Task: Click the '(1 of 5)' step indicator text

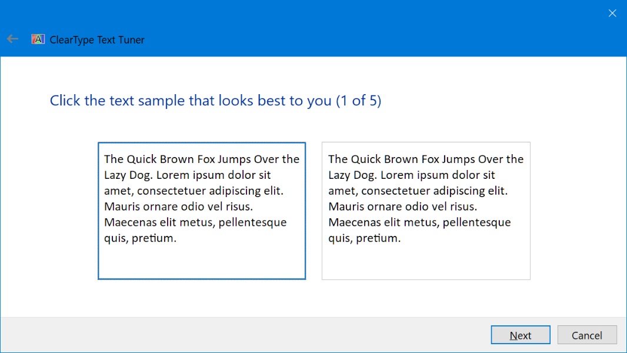Action: (359, 101)
